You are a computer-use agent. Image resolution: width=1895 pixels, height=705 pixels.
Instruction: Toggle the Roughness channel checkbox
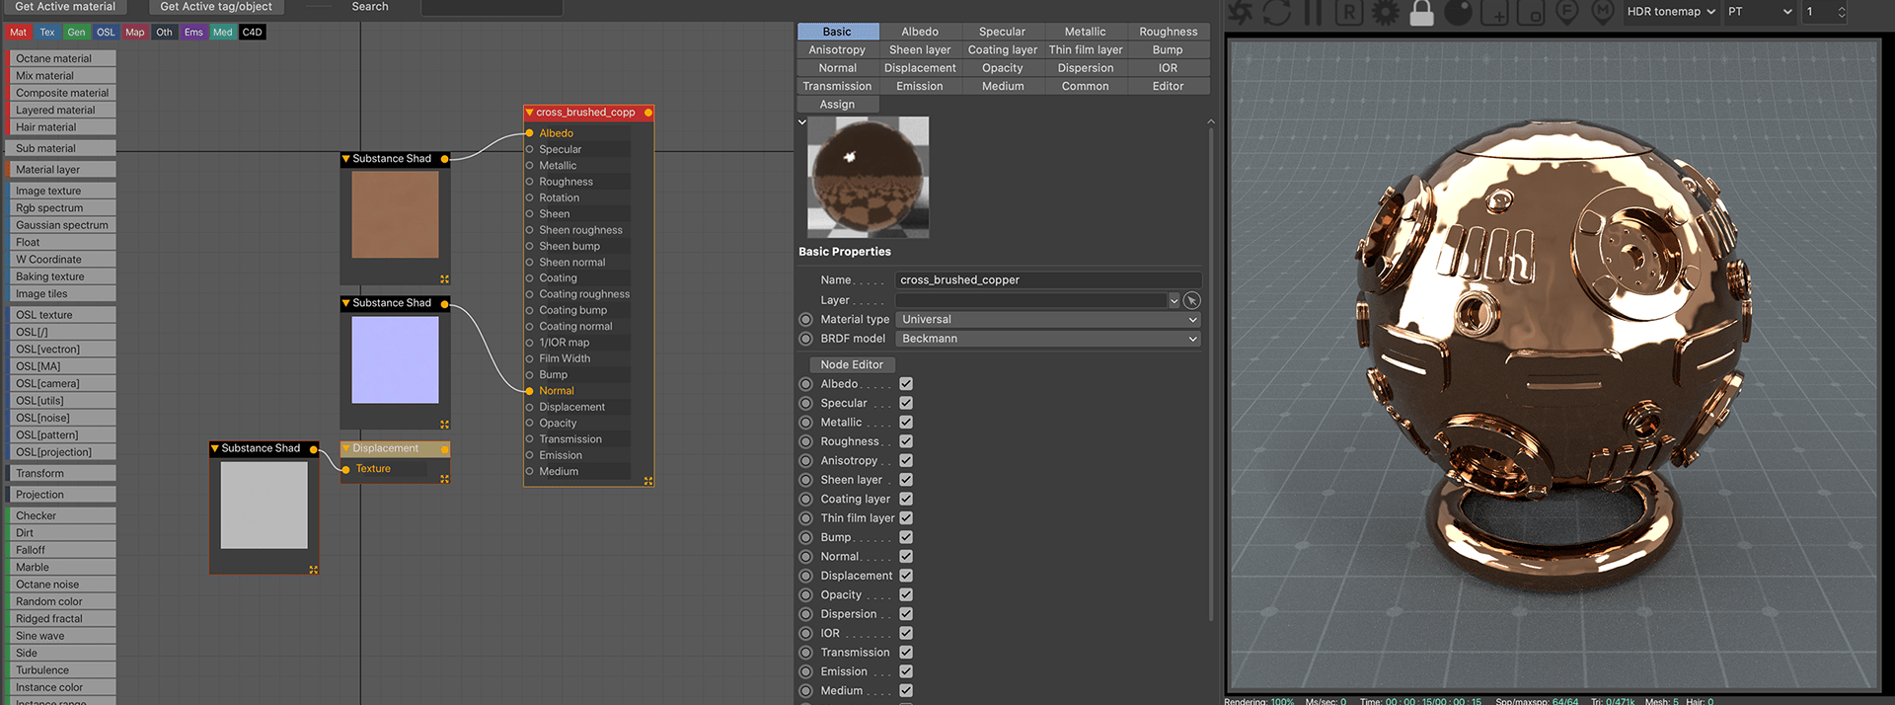(x=906, y=441)
